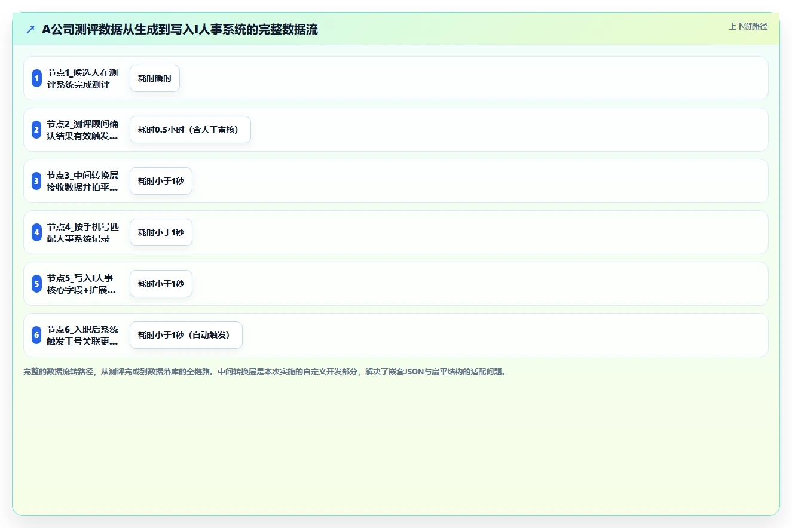Click the 耗时小于1秒（自动触发） chip
This screenshot has height=528, width=792.
click(186, 335)
